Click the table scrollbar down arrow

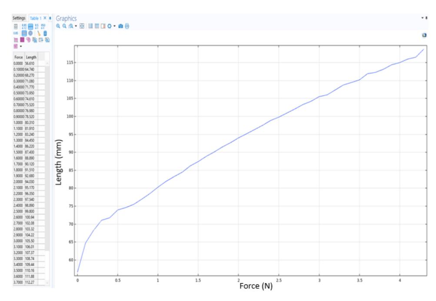tap(47, 283)
